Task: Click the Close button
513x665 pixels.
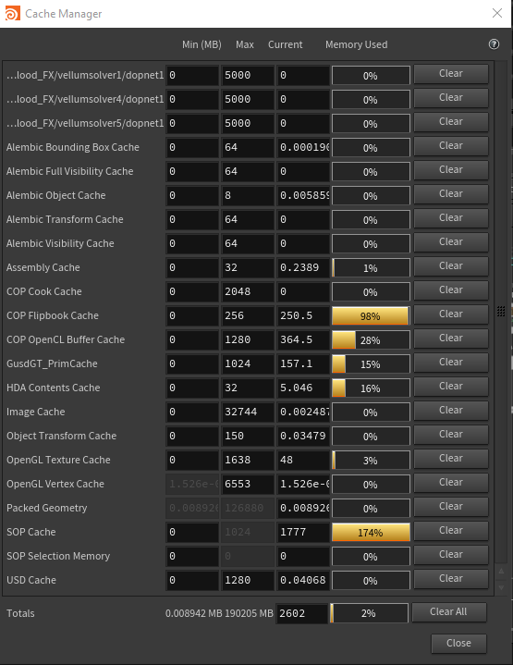Action: (x=458, y=644)
